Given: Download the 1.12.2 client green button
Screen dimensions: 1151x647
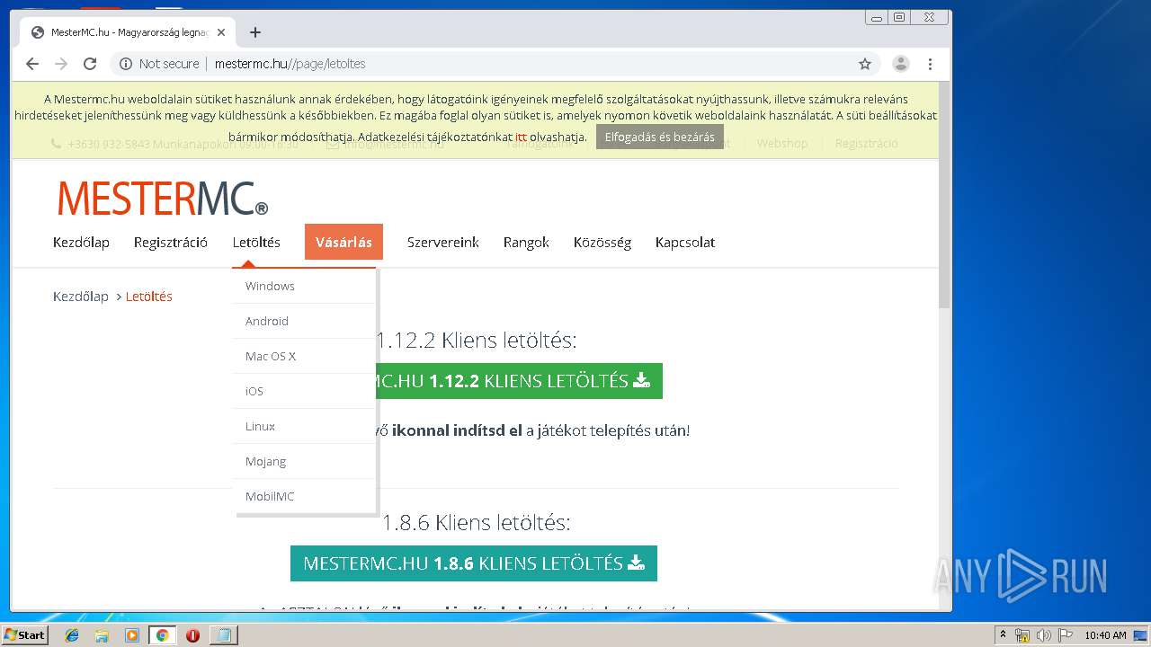Looking at the screenshot, I should click(x=520, y=381).
